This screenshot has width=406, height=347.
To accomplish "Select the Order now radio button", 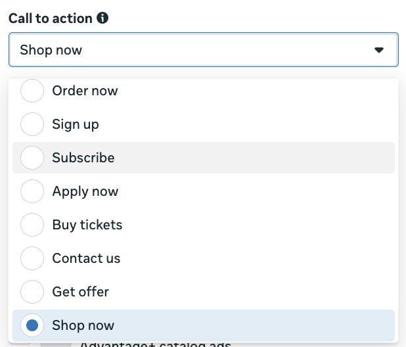I will [x=32, y=91].
